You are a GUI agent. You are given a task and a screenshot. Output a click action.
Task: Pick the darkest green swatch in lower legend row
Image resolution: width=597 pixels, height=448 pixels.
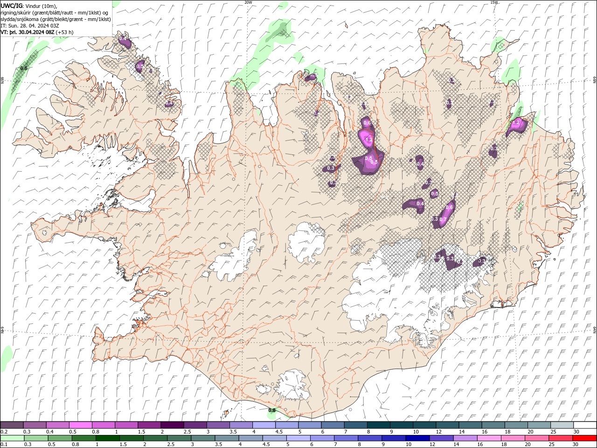(107, 438)
